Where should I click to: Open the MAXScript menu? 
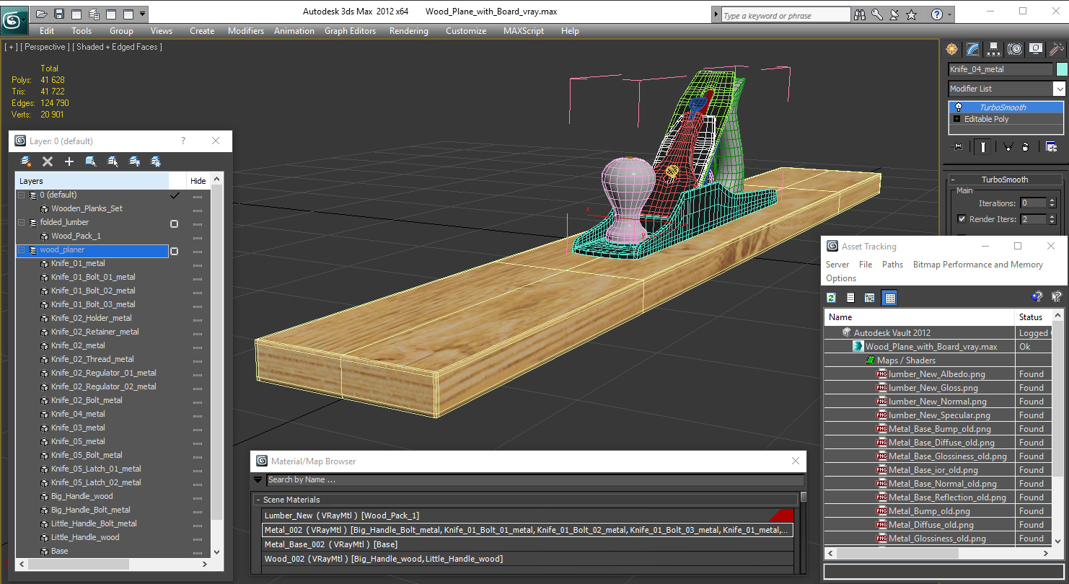point(524,31)
